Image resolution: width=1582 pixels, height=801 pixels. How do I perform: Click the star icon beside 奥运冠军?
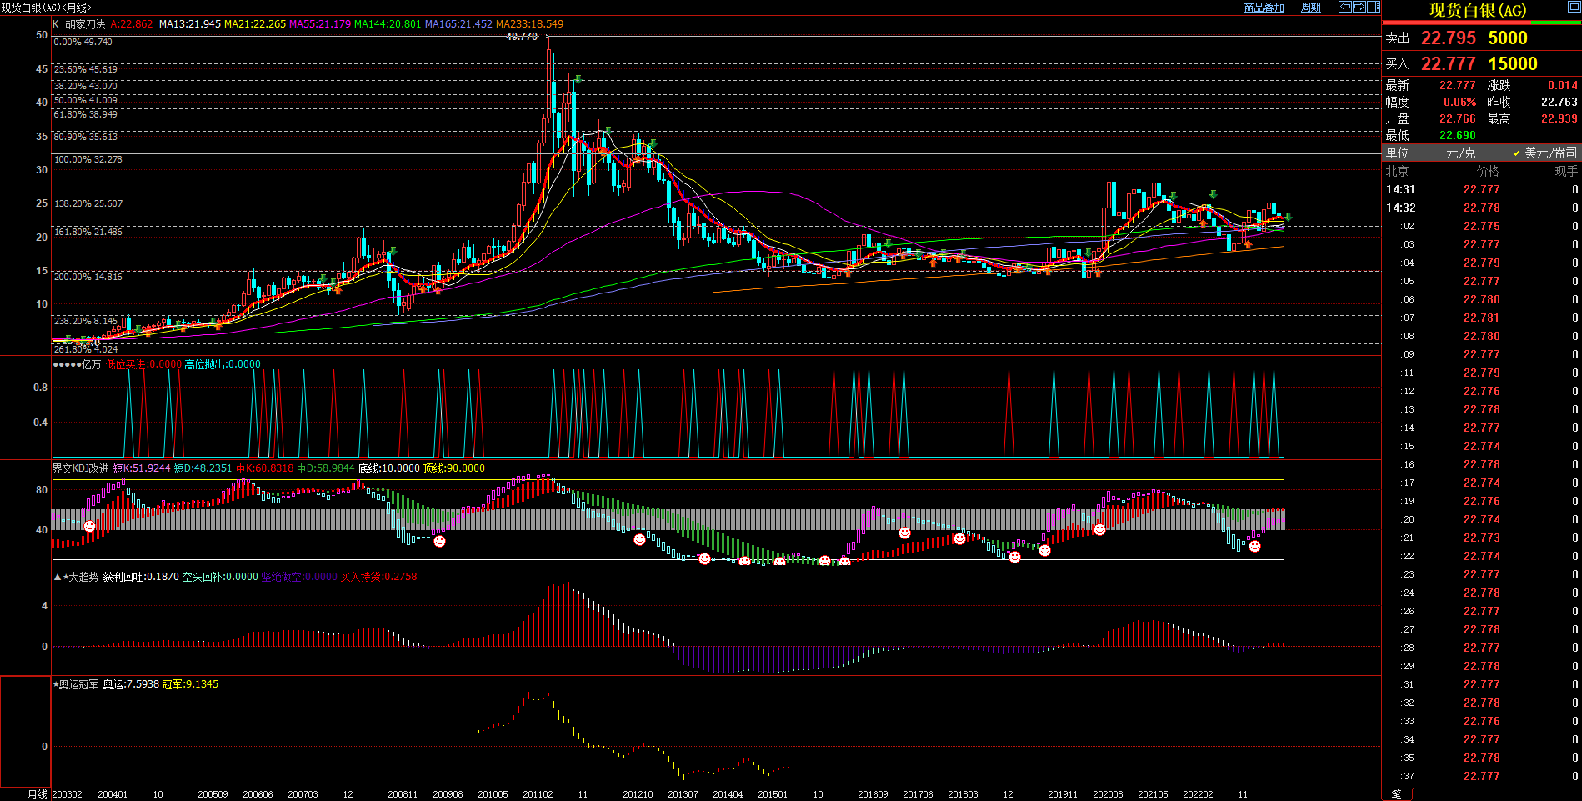tap(56, 684)
